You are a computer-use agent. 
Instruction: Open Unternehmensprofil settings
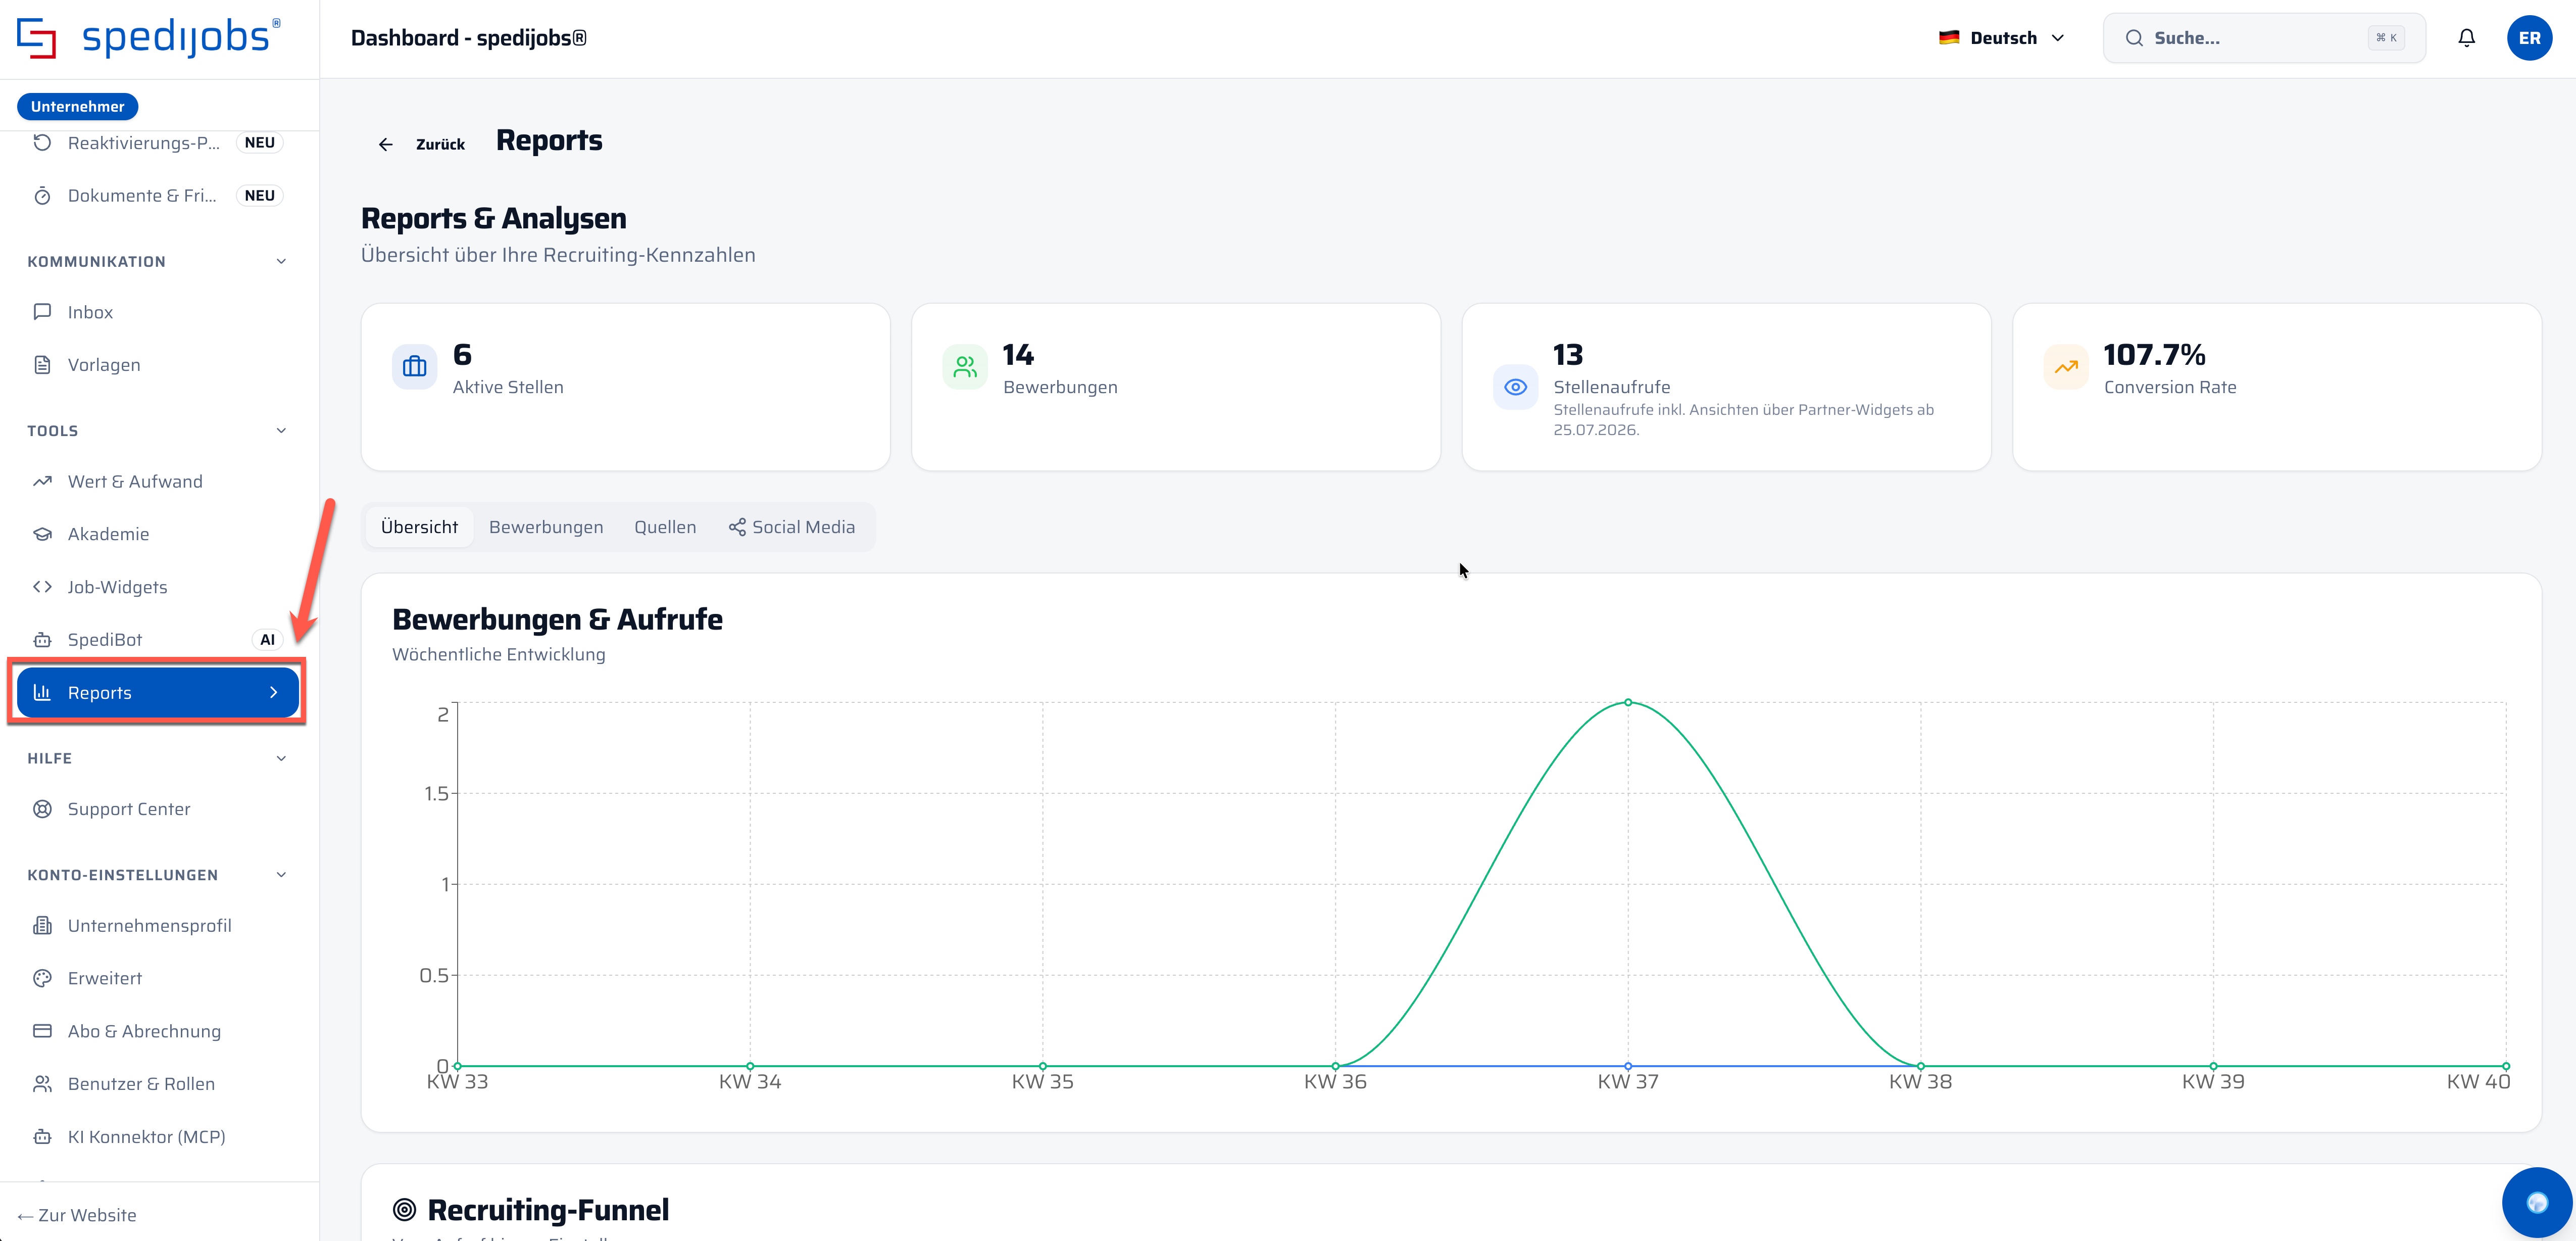158,926
